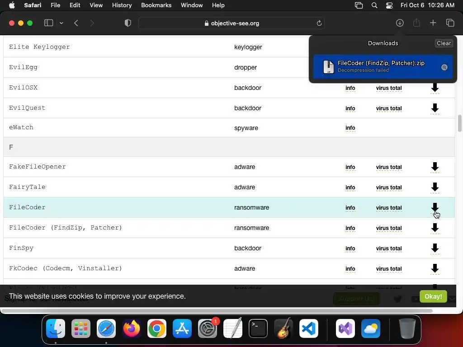Open the Apple menu
463x347 pixels.
12,5
